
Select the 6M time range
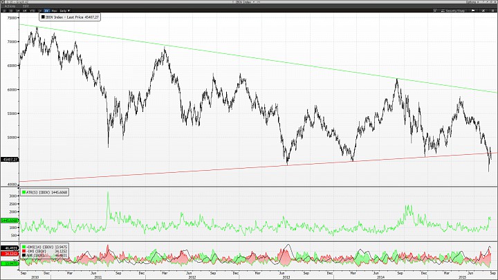[x=24, y=11]
